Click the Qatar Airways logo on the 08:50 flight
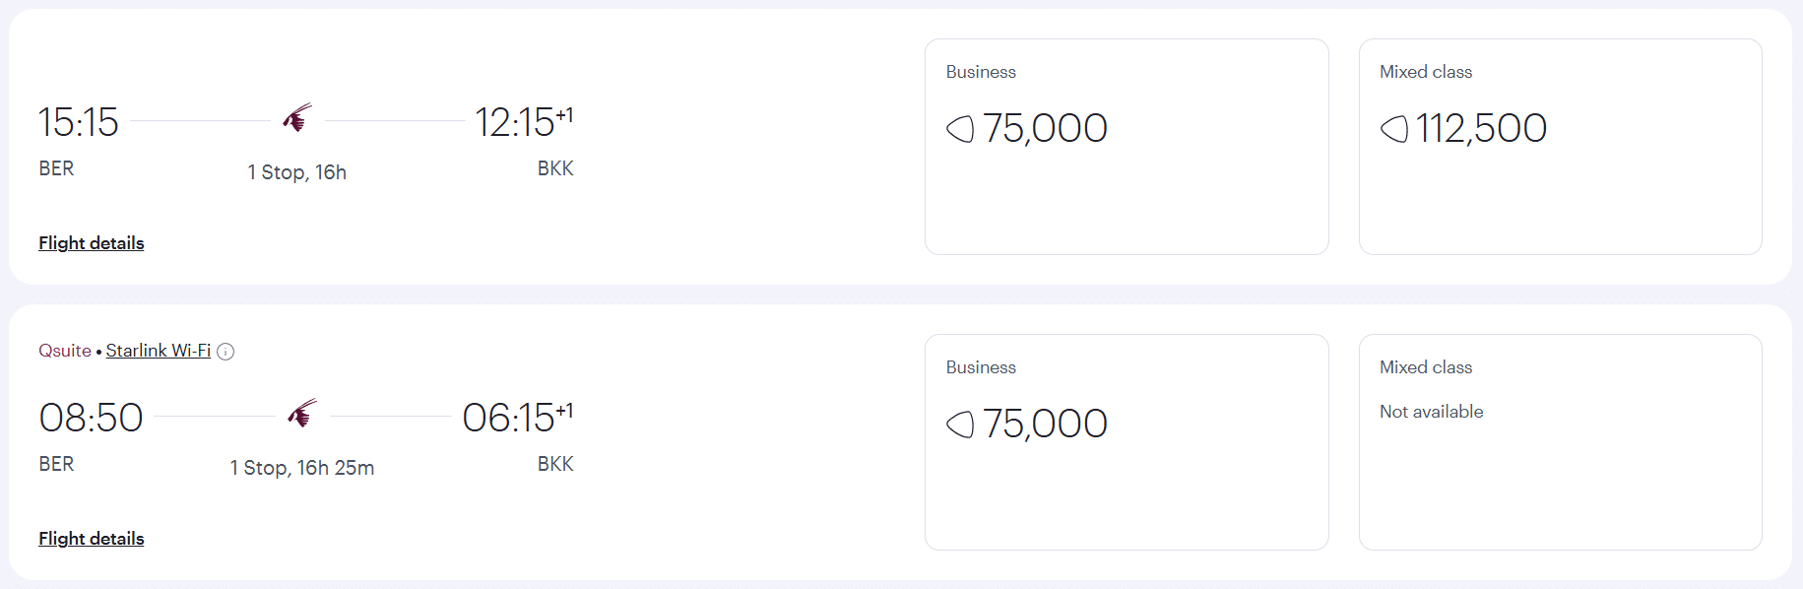The image size is (1803, 589). click(x=302, y=414)
